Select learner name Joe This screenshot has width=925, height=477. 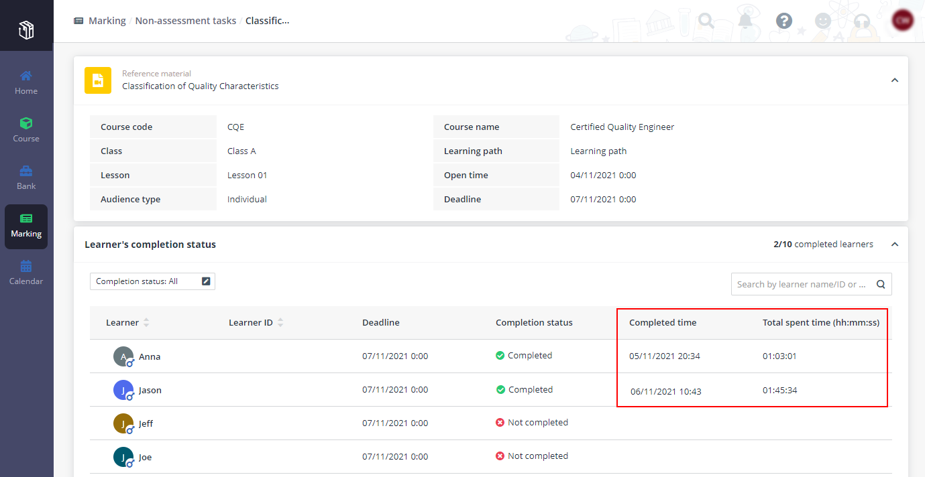pyautogui.click(x=146, y=457)
